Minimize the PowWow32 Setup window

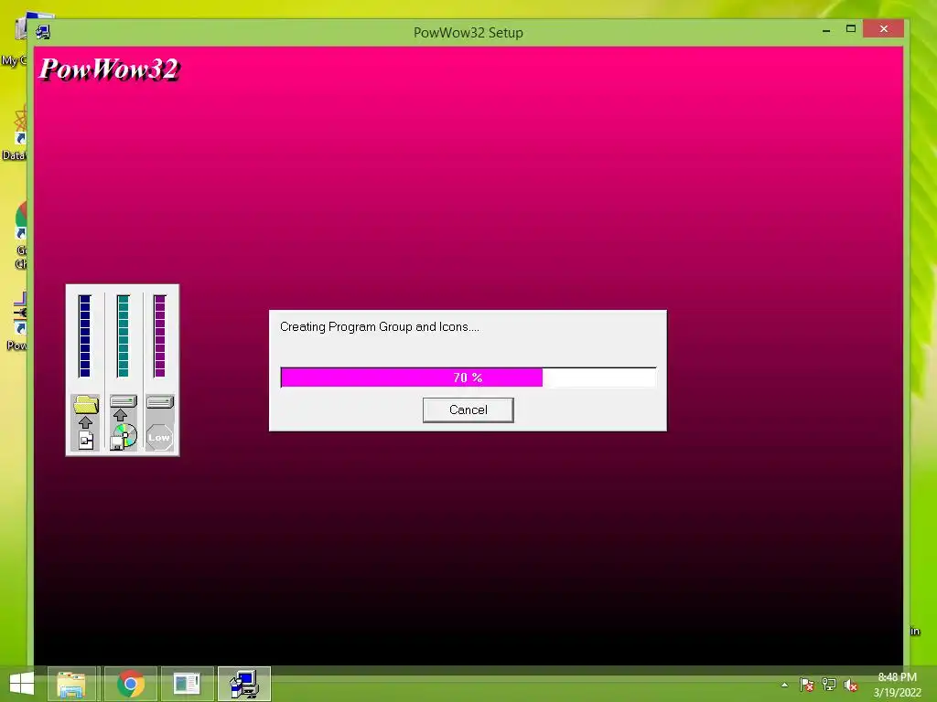[826, 29]
